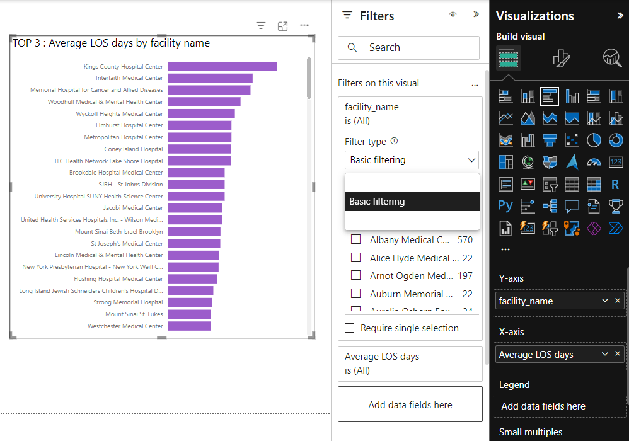This screenshot has width=629, height=441.
Task: Open the Filter type dropdown
Action: click(x=412, y=160)
